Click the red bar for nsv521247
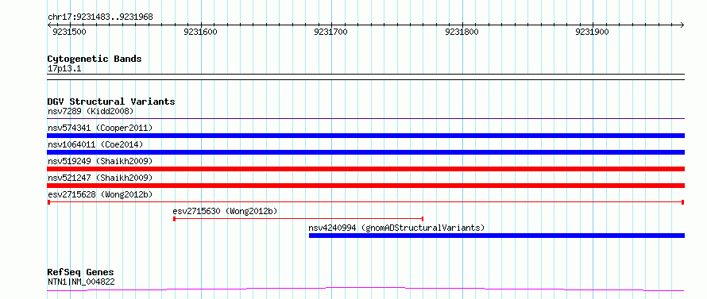The image size is (707, 299). (x=365, y=186)
